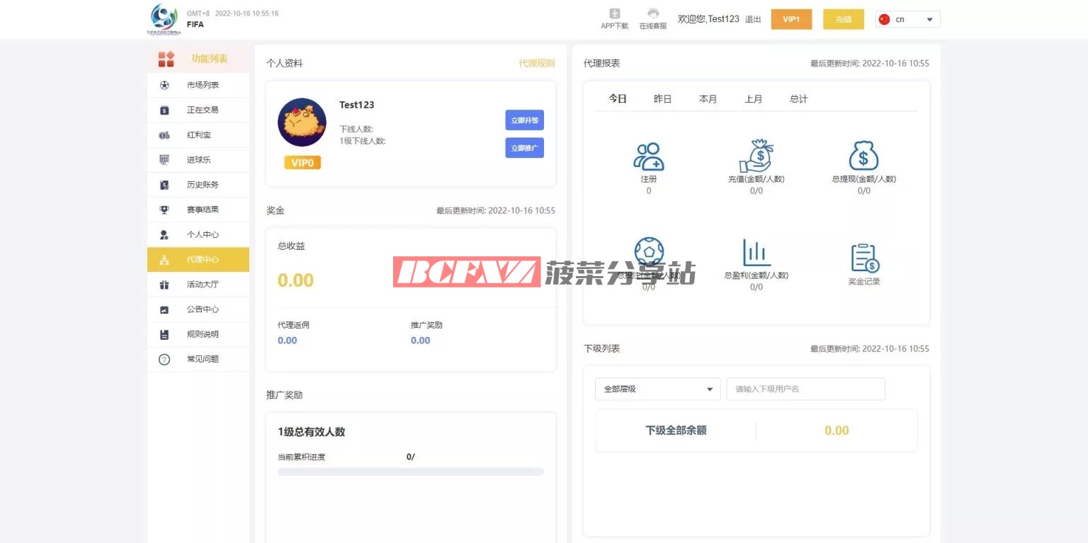Switch to the 总计 report tab
Screen dimensions: 1088x543
[x=798, y=99]
